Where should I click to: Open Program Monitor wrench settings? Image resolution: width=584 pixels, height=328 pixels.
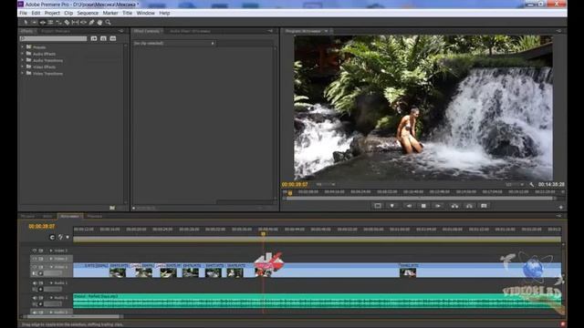point(532,184)
